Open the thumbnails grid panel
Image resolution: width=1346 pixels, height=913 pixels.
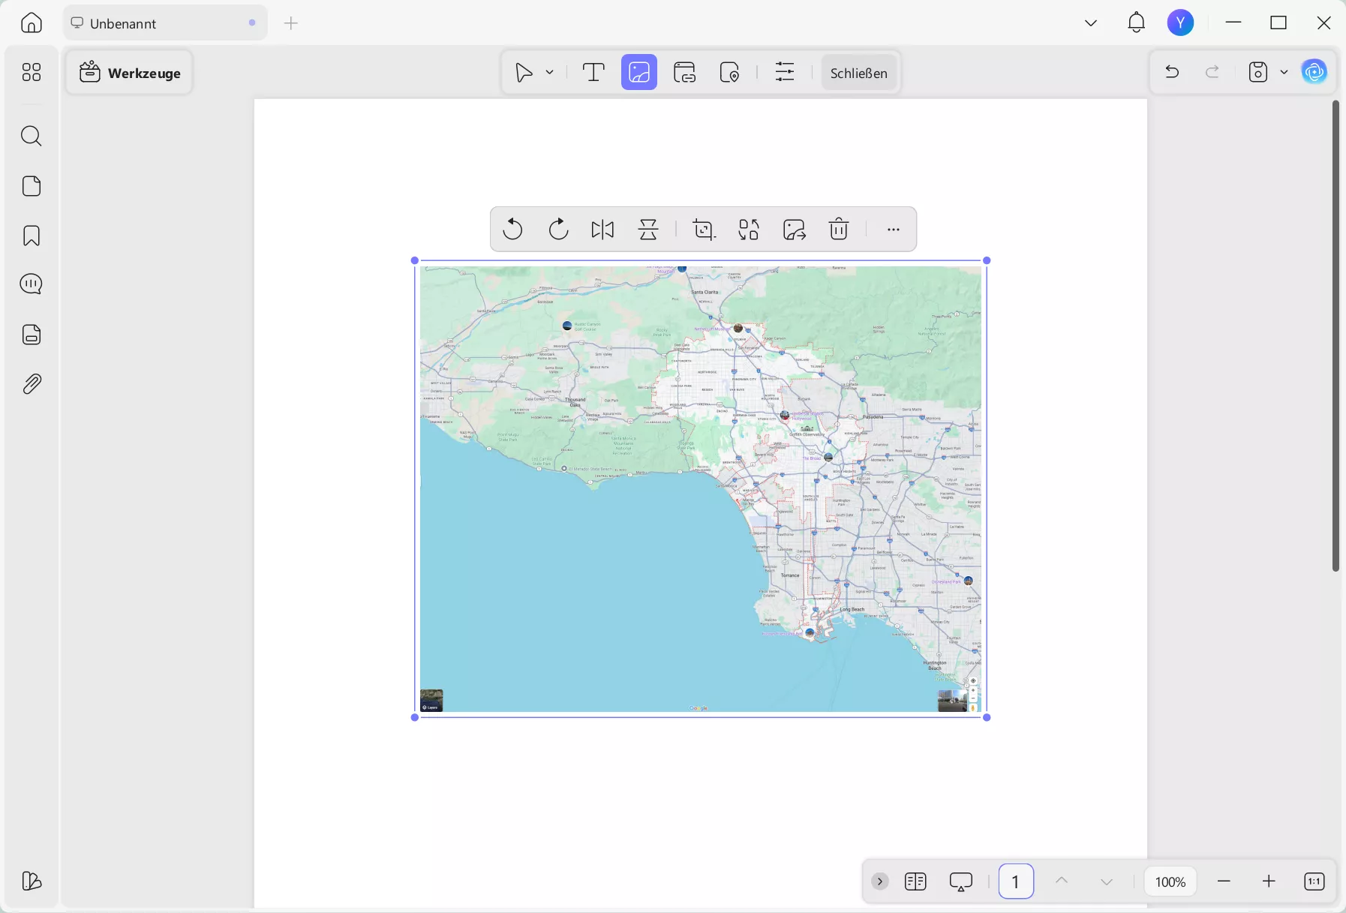tap(32, 72)
